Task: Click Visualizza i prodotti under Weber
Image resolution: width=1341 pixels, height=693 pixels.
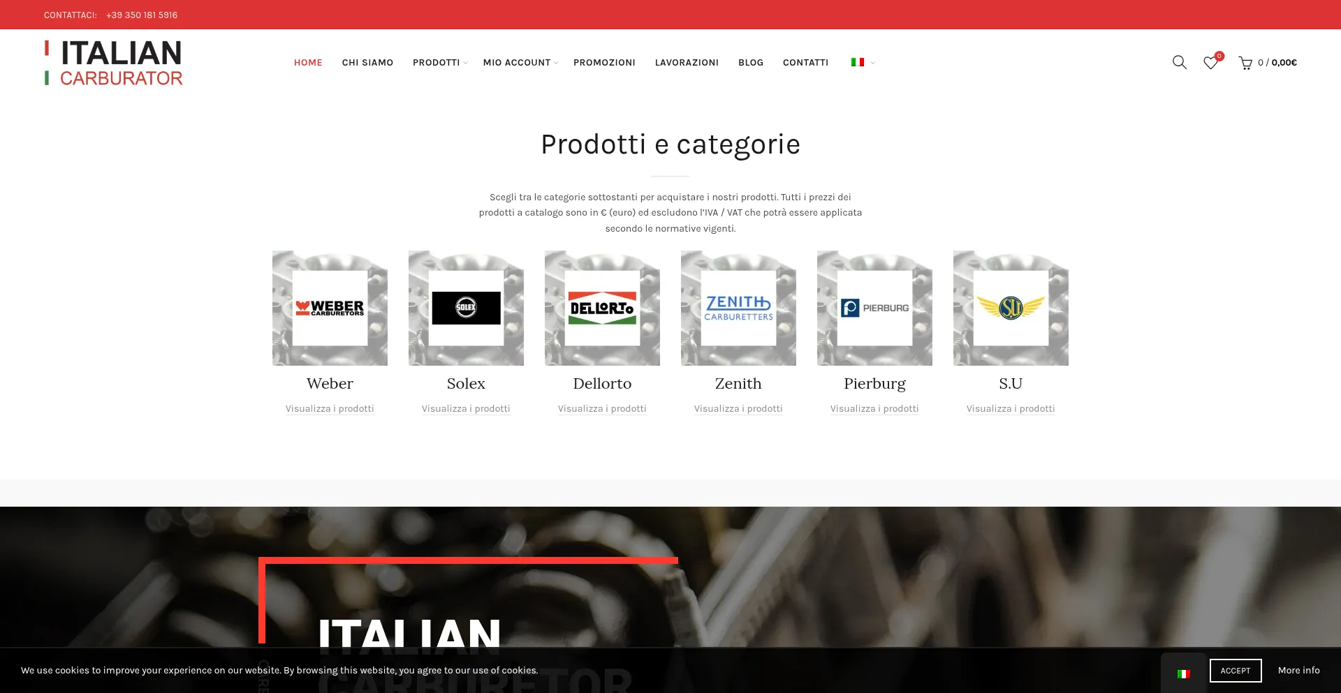Action: (x=330, y=408)
